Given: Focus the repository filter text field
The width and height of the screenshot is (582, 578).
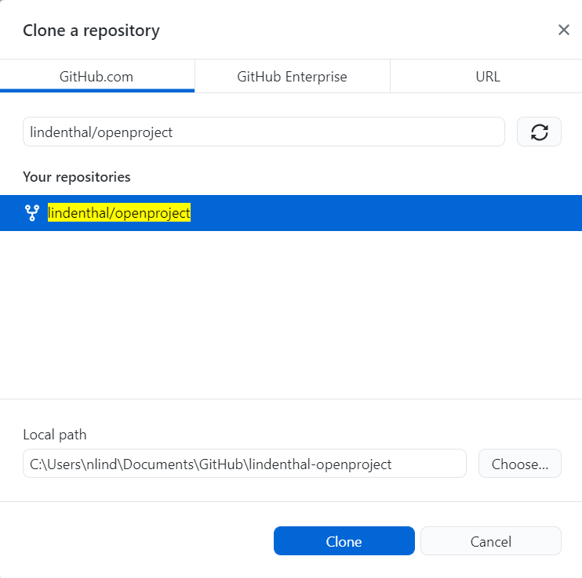Looking at the screenshot, I should tap(263, 132).
